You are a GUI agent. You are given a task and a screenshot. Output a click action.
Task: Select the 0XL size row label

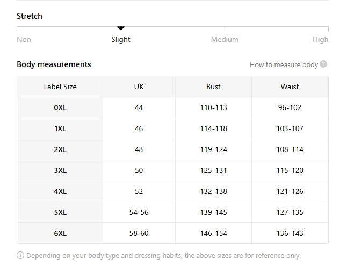pos(60,107)
